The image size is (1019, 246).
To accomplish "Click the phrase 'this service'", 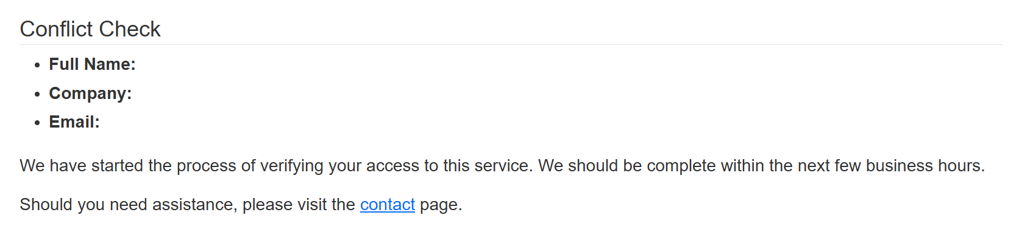I will click(x=487, y=166).
